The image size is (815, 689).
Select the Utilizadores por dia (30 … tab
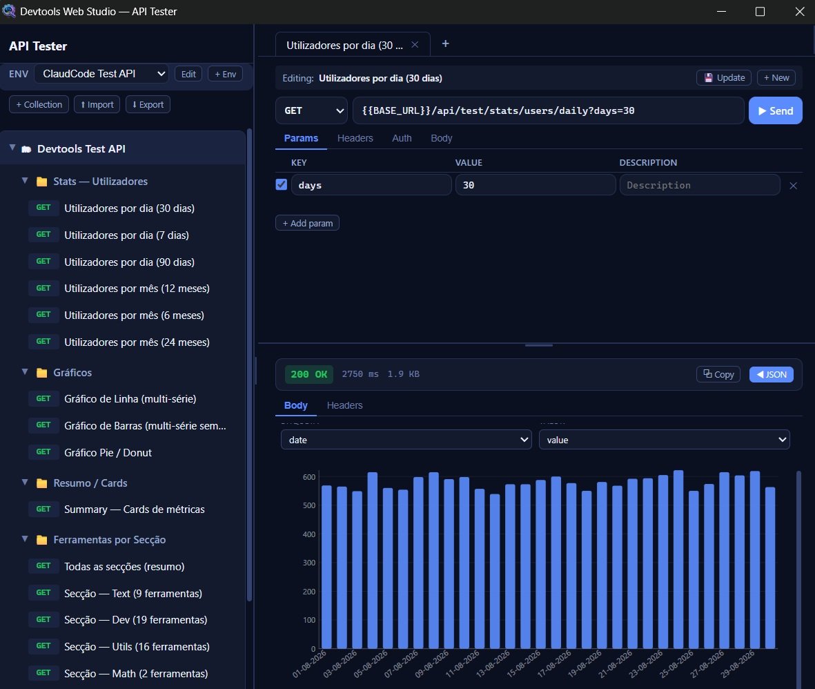click(344, 46)
